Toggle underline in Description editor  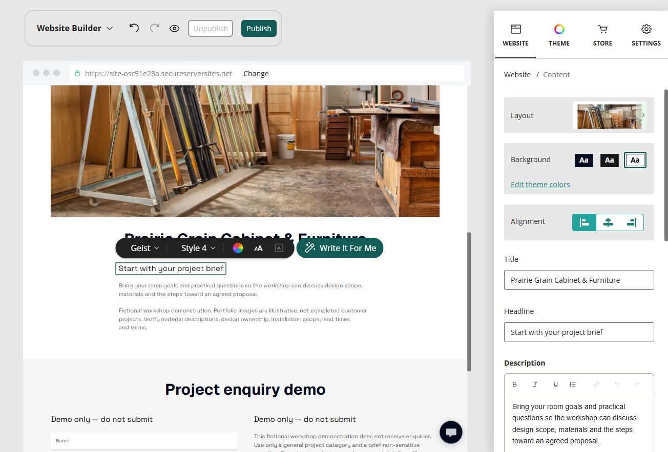(556, 385)
